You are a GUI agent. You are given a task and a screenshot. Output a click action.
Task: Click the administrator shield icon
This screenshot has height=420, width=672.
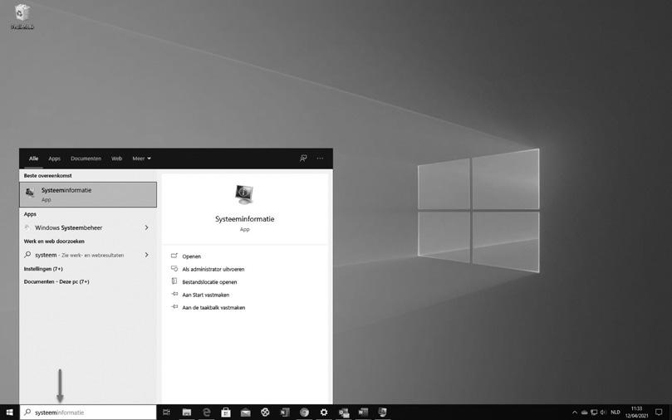tap(174, 269)
